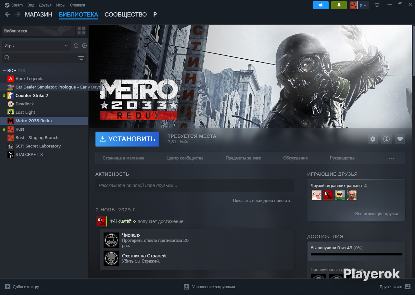Click the STALCRAFT: X game icon
415x295 pixels.
11,155
